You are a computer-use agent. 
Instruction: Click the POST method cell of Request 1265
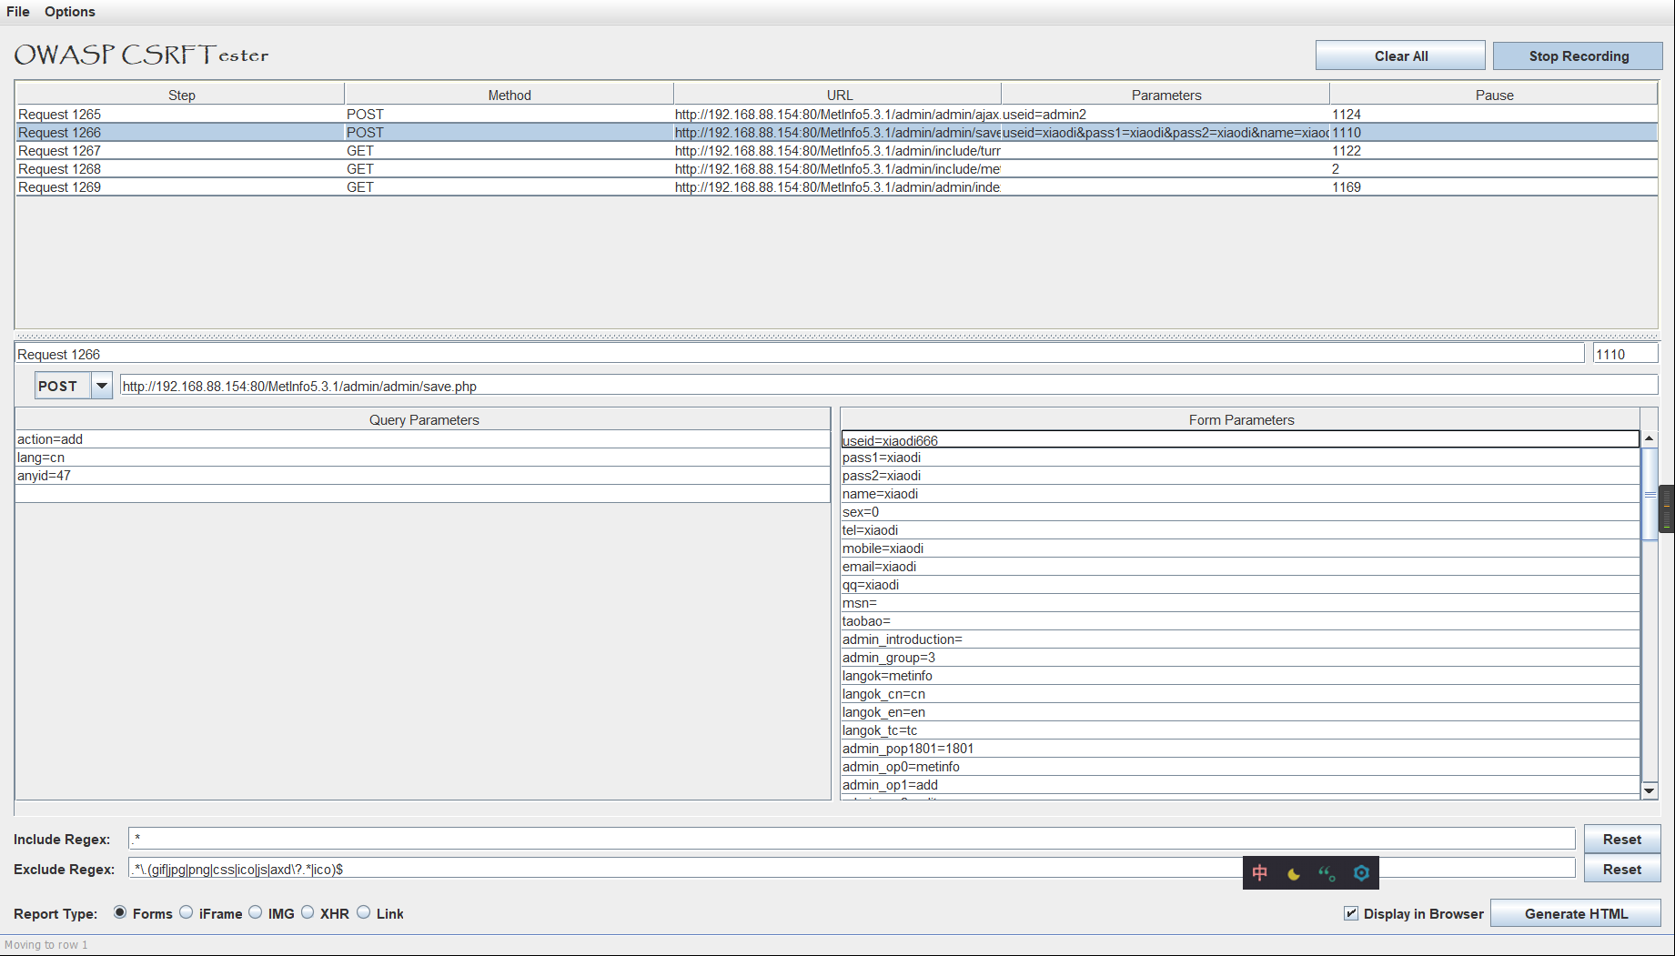point(510,115)
